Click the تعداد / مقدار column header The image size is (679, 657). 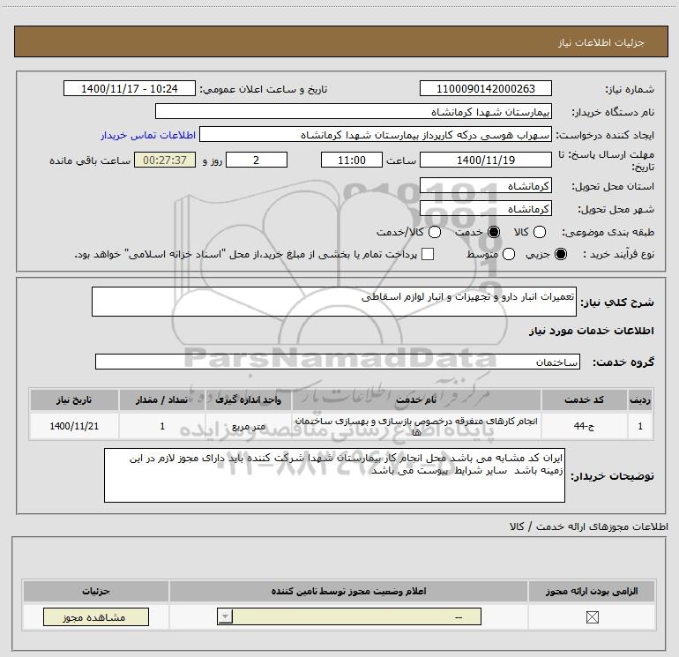(x=162, y=399)
